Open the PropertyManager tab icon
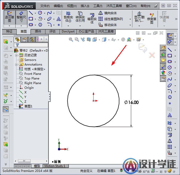Image resolution: width=180 pixels, height=175 pixels. click(x=24, y=39)
